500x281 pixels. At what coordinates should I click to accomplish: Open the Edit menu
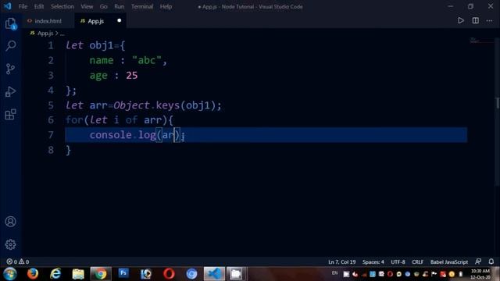point(39,6)
